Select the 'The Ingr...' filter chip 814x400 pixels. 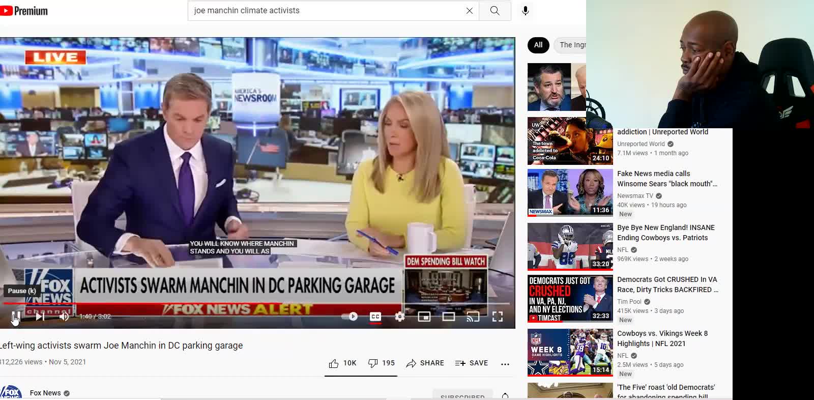(570, 45)
